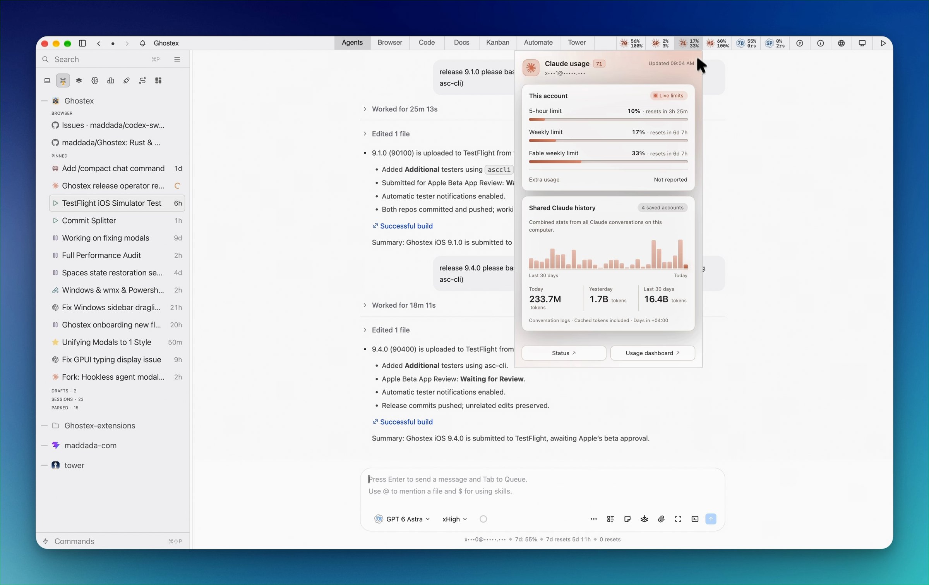Viewport: 929px width, 585px height.
Task: Open GPT 6 Astra model dropdown
Action: (402, 519)
